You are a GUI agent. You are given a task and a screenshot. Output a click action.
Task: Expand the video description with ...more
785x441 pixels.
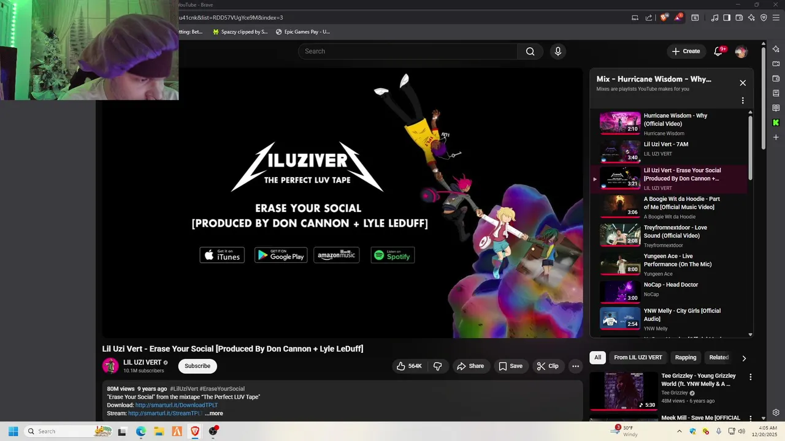(x=214, y=413)
